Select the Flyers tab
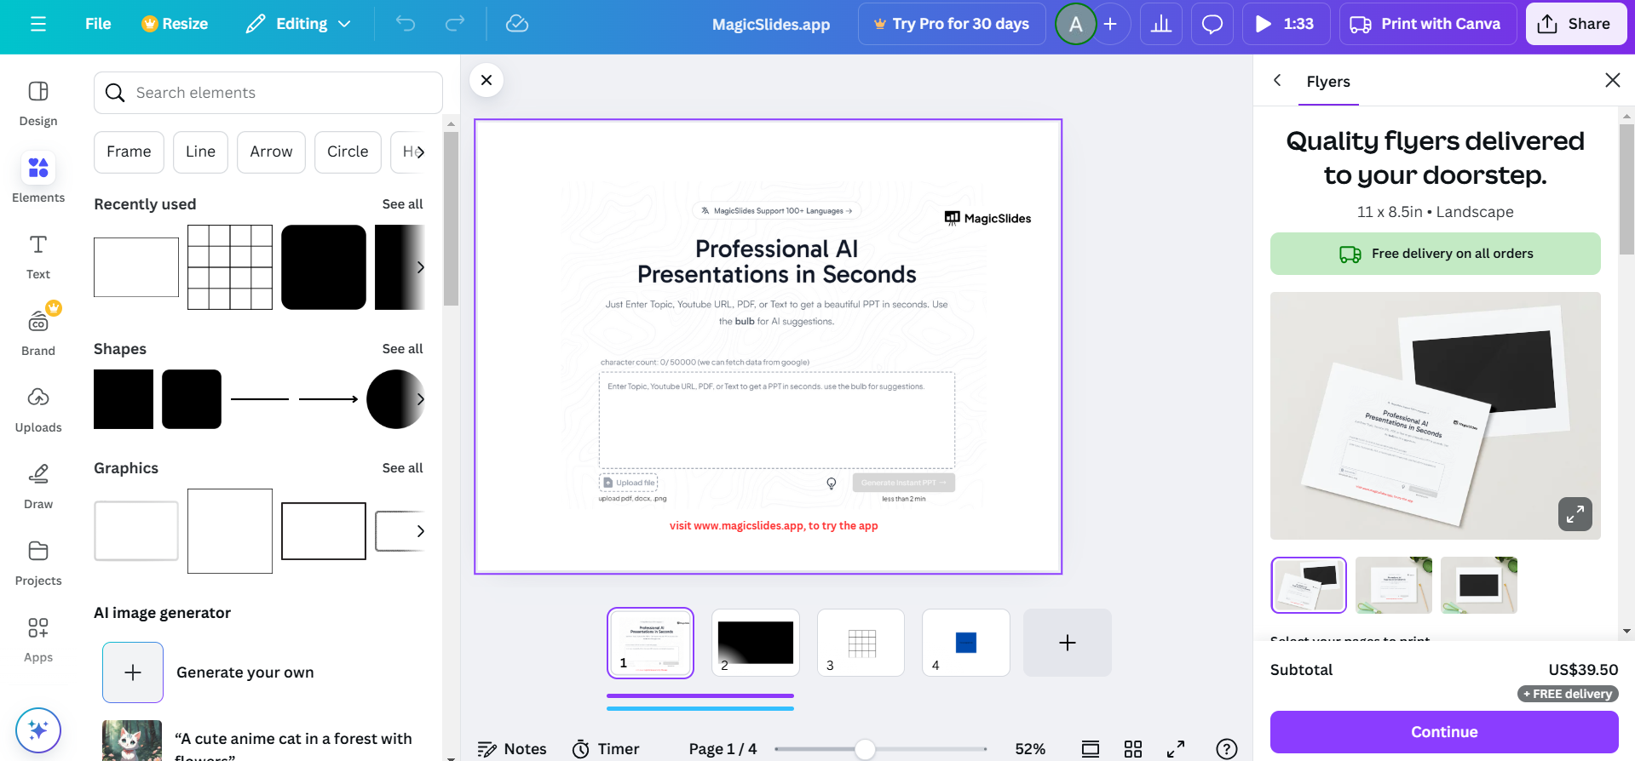The image size is (1635, 761). click(x=1328, y=82)
